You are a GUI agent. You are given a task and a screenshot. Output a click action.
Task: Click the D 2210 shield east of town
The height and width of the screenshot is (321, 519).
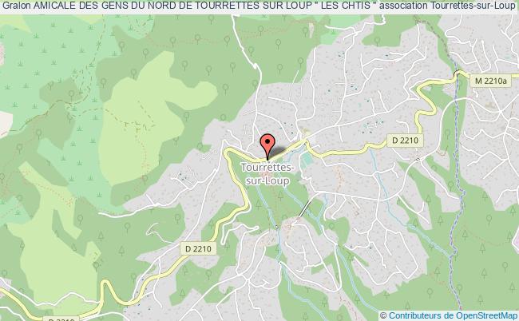tap(405, 141)
